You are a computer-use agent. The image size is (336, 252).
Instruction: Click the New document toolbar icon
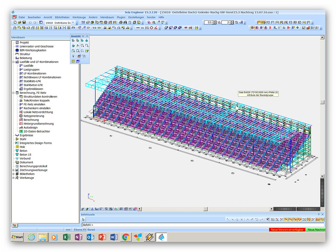(14, 22)
